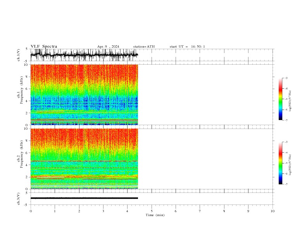Image resolution: width=307 pixels, height=237 pixels.
Task: Click time axis tick label 8
Action: [224, 211]
